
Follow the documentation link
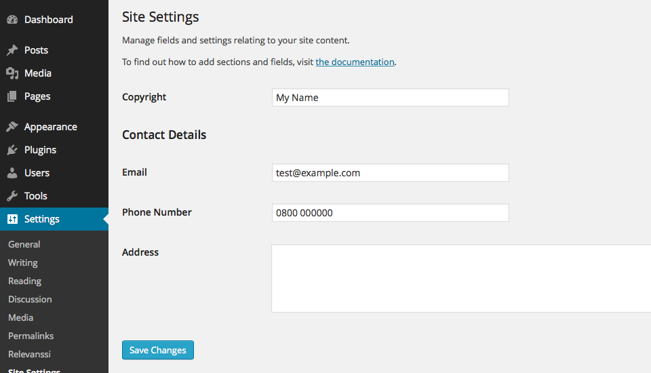pos(355,62)
